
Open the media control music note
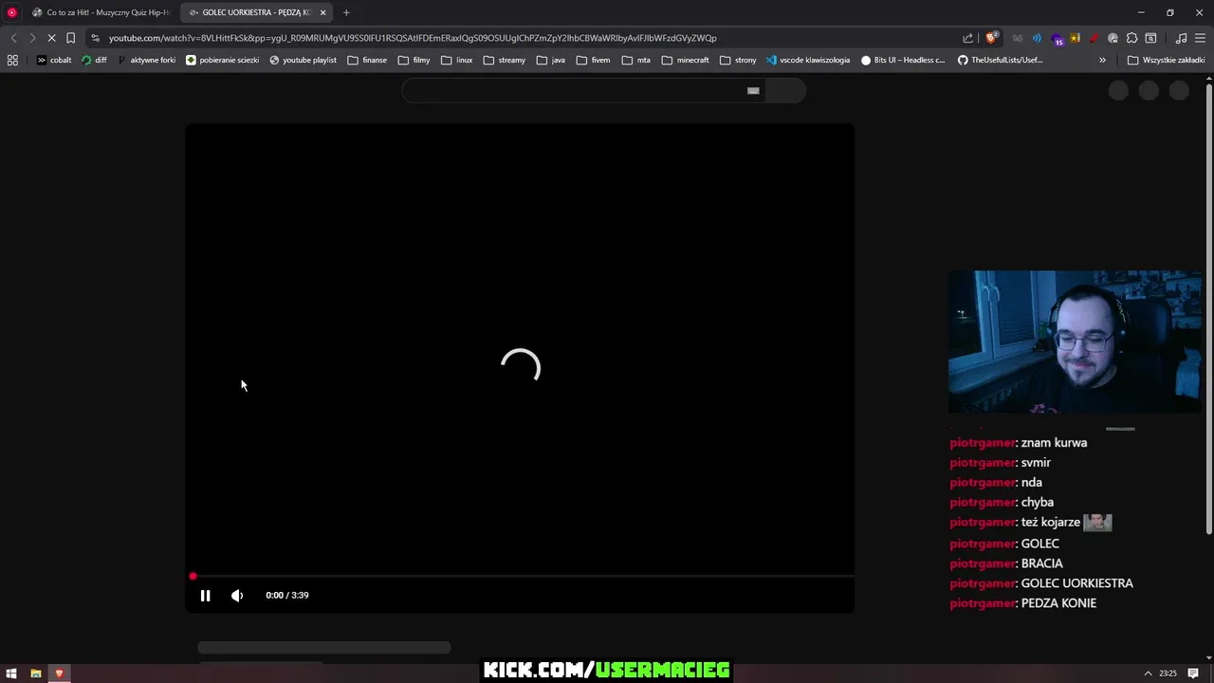point(1181,38)
